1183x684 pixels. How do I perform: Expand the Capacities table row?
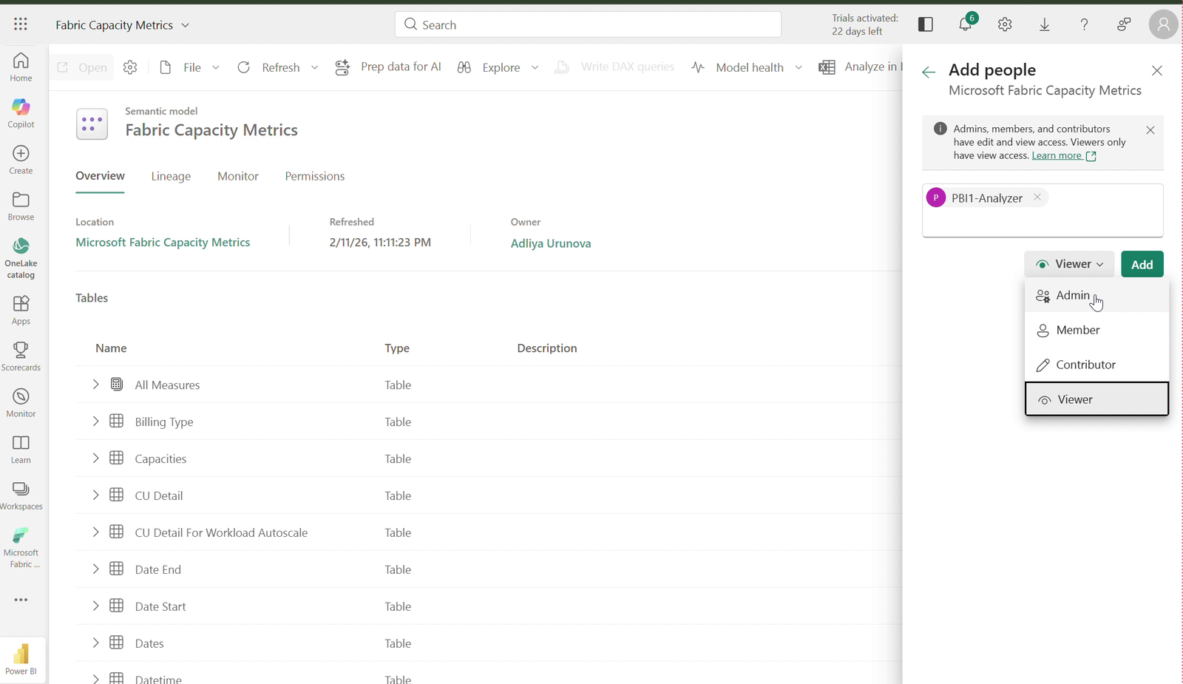[x=95, y=458]
